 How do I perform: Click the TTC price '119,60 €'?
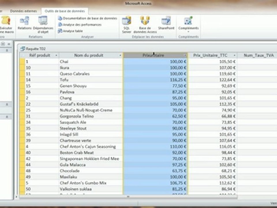click(x=227, y=74)
